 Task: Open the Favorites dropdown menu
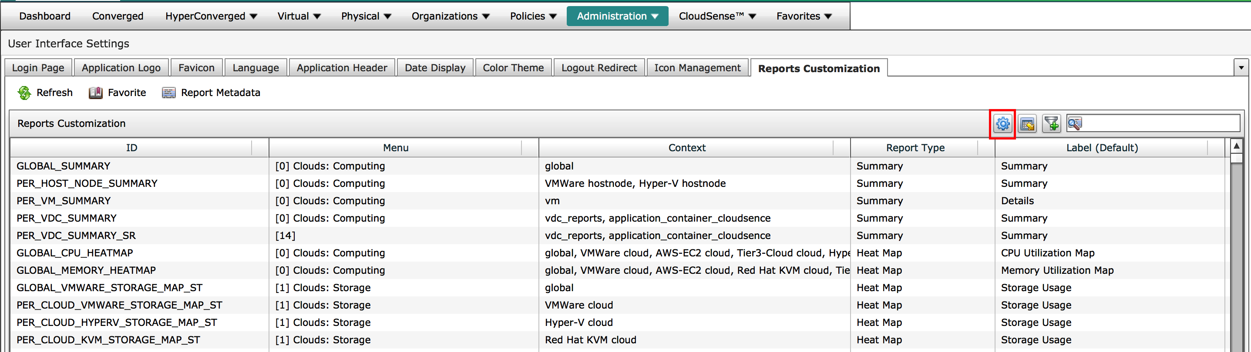[804, 16]
